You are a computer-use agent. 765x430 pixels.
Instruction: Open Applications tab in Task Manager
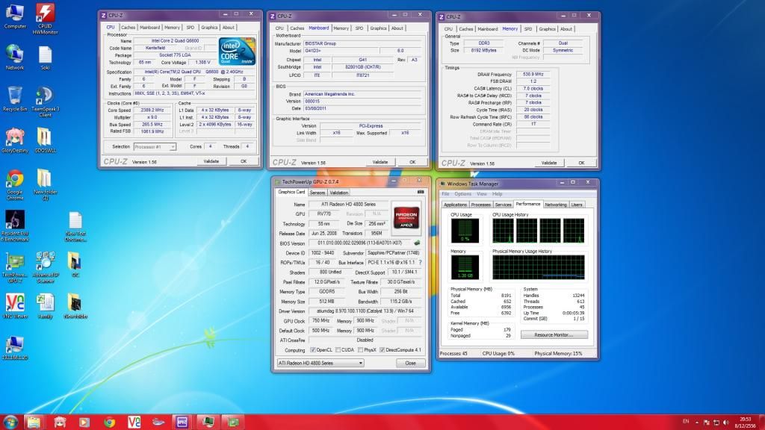pos(455,205)
